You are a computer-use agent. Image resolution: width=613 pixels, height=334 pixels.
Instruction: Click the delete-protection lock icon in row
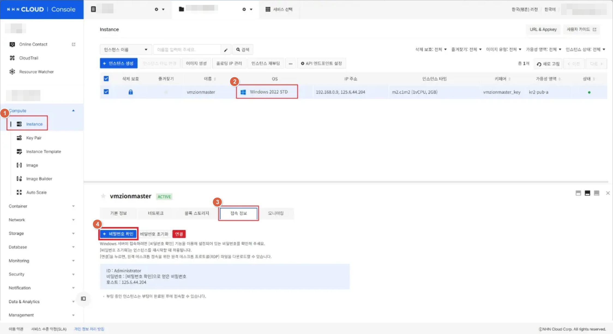click(131, 92)
